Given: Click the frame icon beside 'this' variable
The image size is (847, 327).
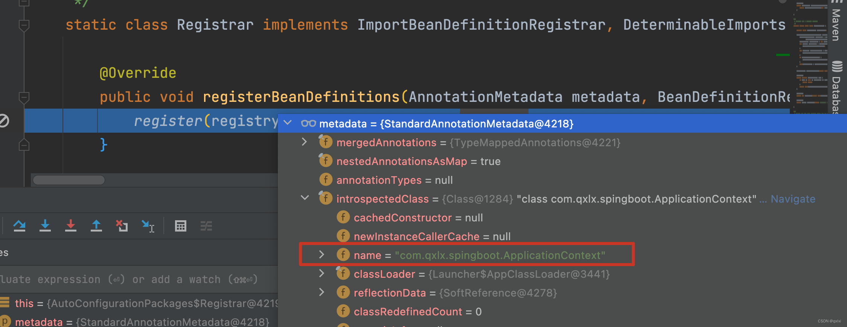Looking at the screenshot, I should [x=5, y=302].
